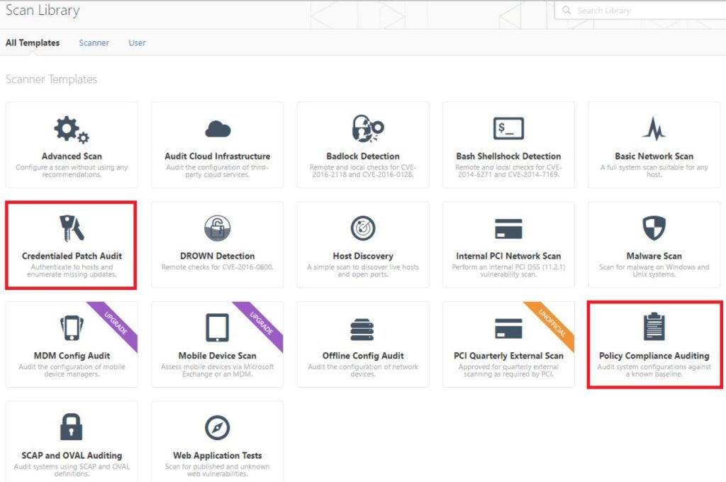Open the Host Discovery radar icon
Viewport: 726px width, 482px height.
pos(363,228)
